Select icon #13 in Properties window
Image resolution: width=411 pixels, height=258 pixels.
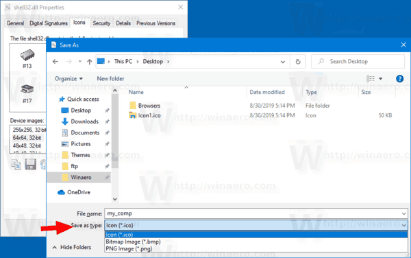(27, 59)
